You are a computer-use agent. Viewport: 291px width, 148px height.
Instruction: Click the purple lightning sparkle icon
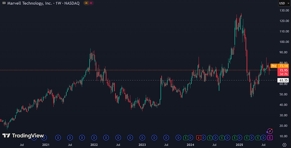270,131
